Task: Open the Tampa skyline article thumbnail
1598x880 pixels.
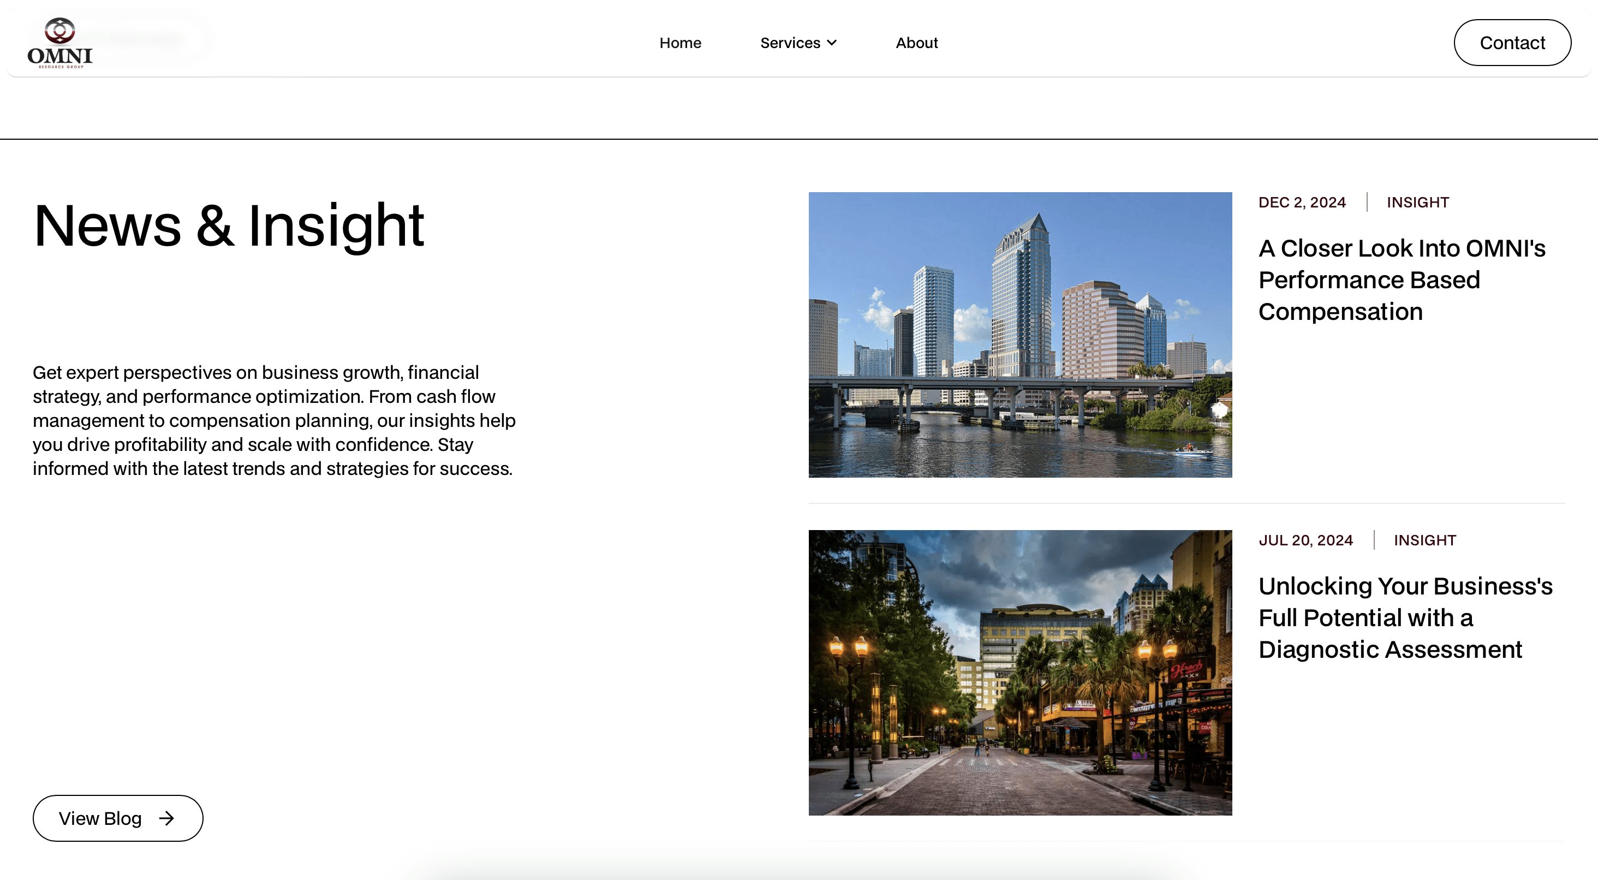Action: coord(1020,335)
